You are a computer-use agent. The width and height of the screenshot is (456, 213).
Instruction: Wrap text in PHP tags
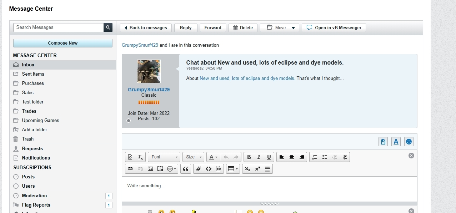pyautogui.click(x=219, y=169)
